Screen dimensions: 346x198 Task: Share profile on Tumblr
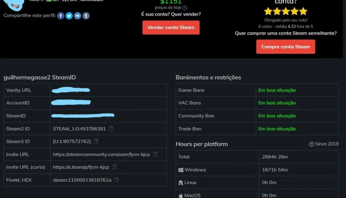pyautogui.click(x=86, y=15)
